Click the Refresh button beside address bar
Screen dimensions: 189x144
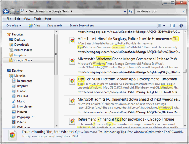click(x=130, y=11)
